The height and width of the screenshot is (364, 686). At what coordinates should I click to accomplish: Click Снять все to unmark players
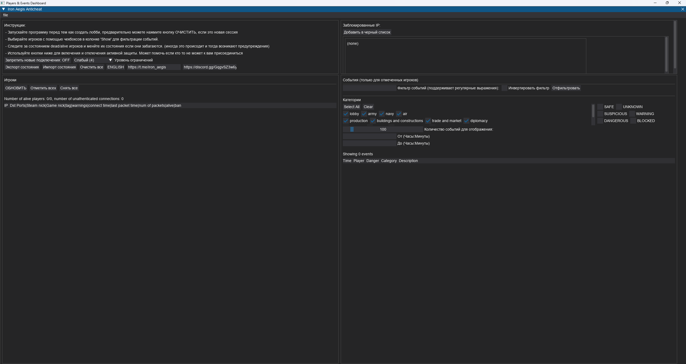[x=69, y=88]
